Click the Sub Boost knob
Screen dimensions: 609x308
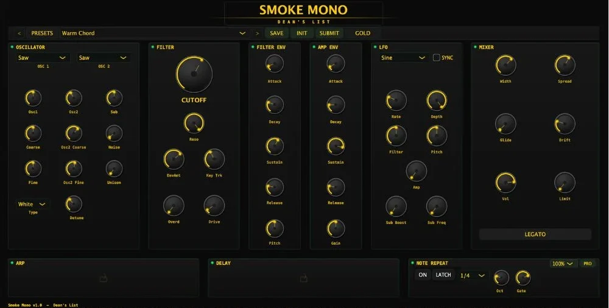396,206
